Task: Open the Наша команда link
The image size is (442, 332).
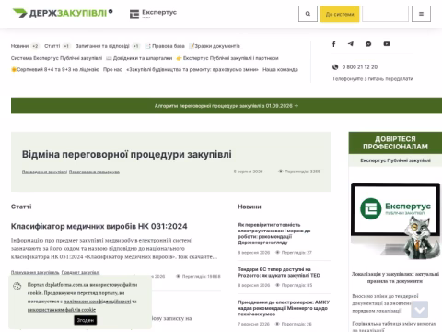Action: point(280,69)
